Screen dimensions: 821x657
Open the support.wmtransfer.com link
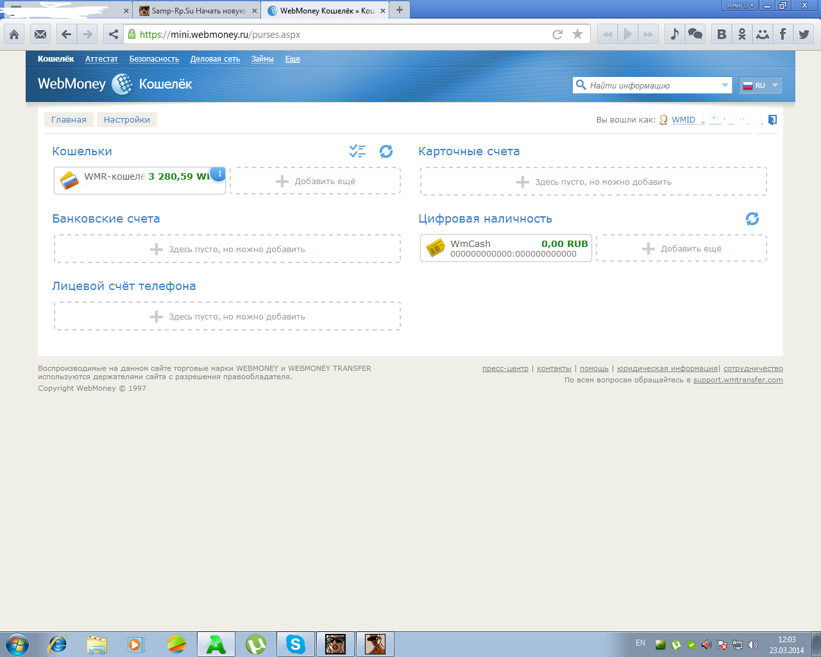click(x=738, y=380)
